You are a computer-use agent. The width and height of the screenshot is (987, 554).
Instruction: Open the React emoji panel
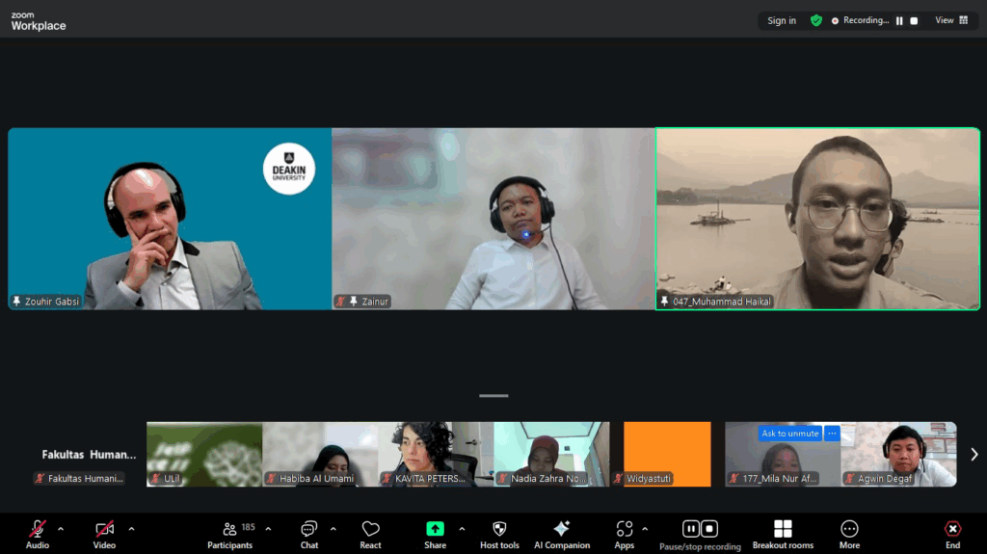(x=370, y=529)
